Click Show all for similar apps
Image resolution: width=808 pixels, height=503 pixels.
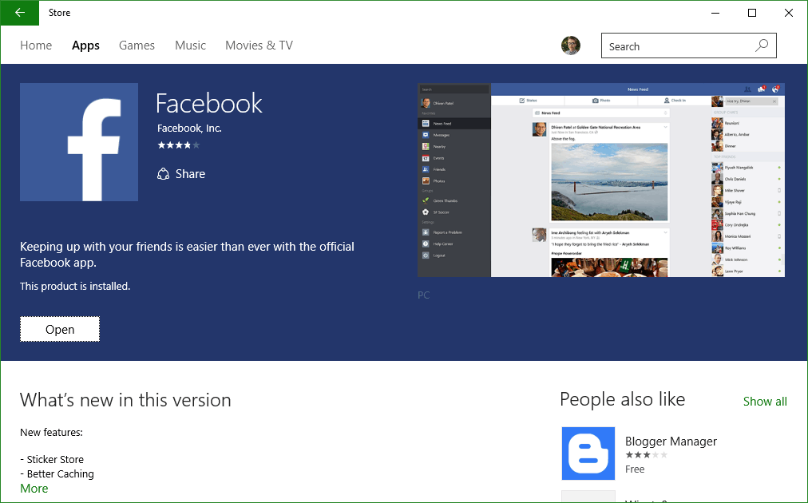point(765,402)
